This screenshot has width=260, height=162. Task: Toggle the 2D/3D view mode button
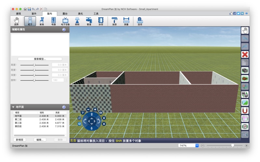pos(245,95)
